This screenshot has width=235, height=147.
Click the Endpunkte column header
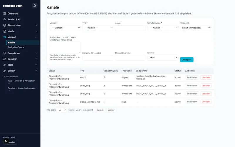coord(142,71)
